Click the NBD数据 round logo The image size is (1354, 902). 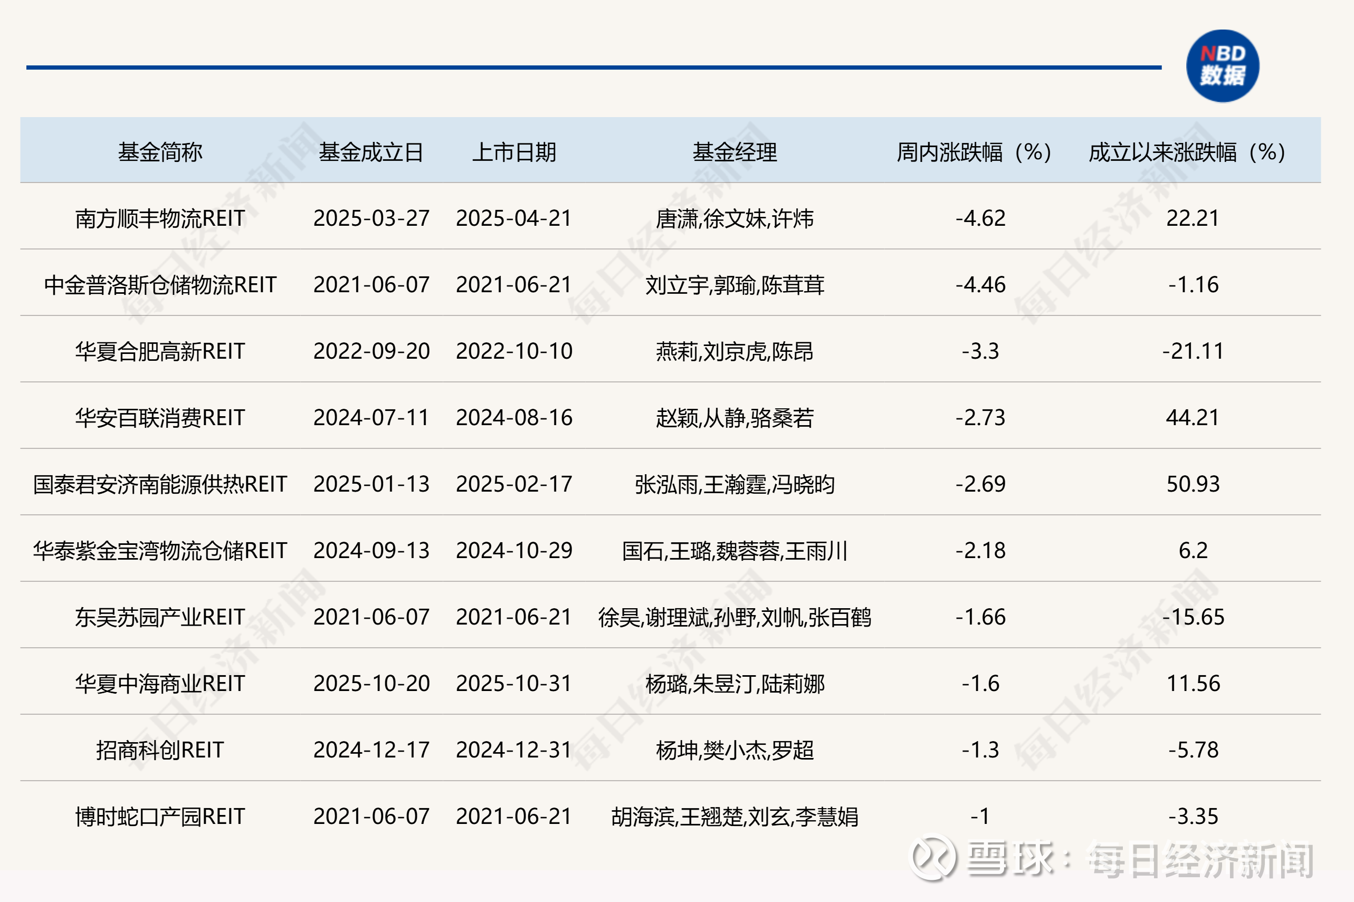tap(1222, 66)
